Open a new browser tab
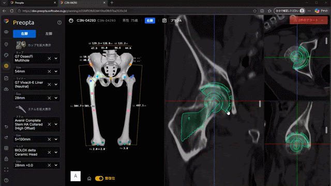This screenshot has height=186, width=331. pyautogui.click(x=112, y=3)
